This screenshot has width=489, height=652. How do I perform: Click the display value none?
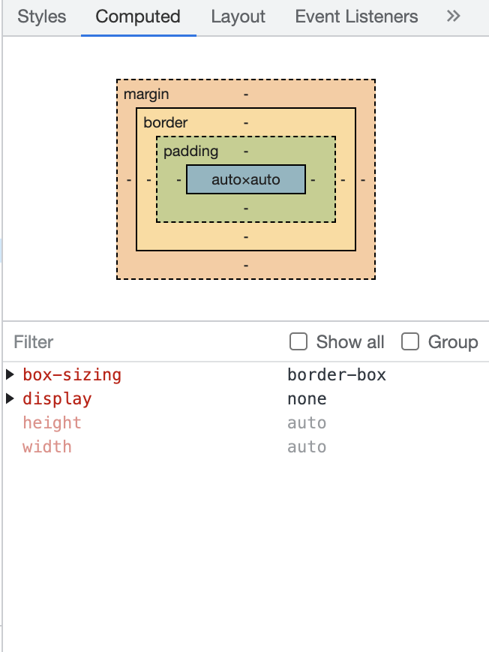307,399
